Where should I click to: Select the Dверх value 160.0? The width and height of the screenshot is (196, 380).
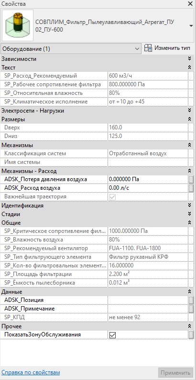point(116,128)
